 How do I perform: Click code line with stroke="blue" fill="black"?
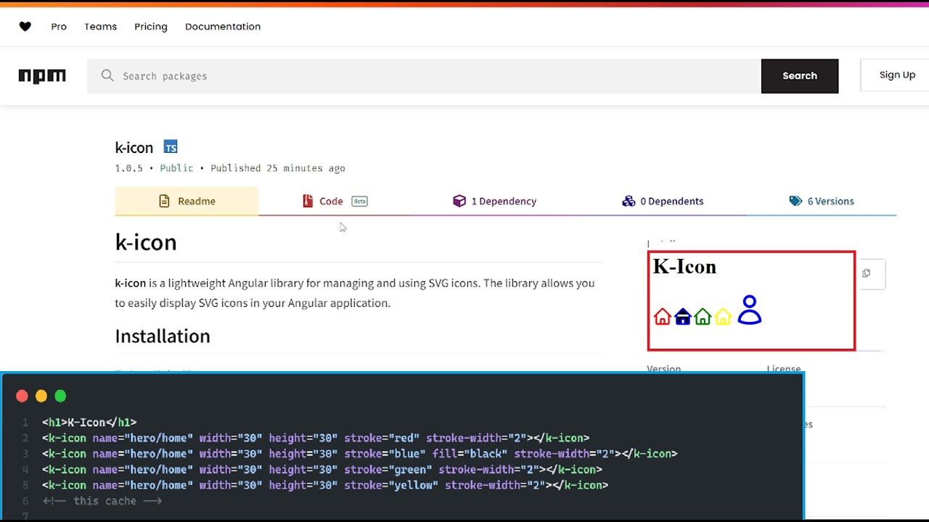(x=359, y=454)
